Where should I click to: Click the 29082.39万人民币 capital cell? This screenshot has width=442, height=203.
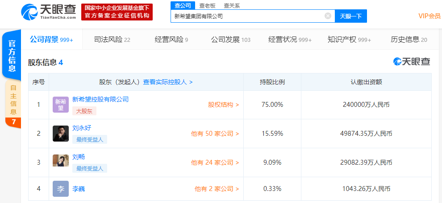click(x=366, y=162)
